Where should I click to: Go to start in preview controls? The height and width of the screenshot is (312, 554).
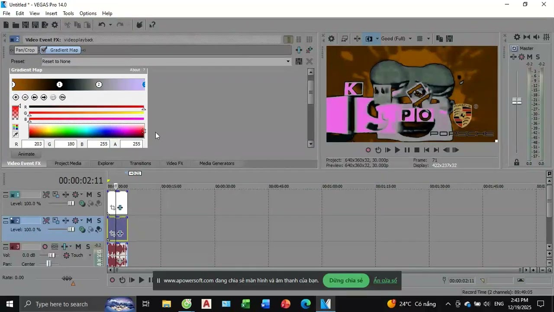(426, 150)
